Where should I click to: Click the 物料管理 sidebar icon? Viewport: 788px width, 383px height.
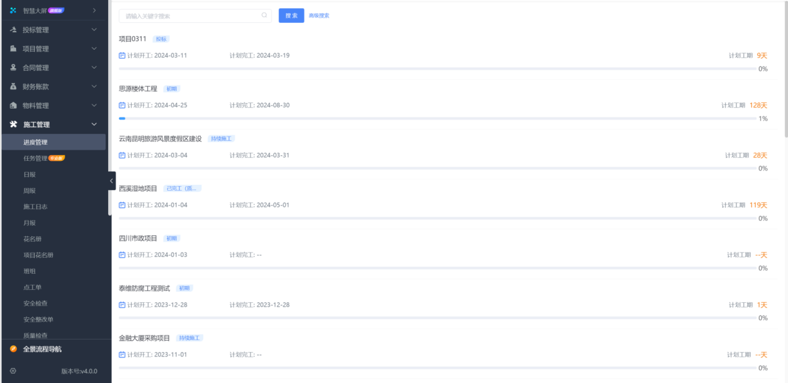tap(13, 106)
